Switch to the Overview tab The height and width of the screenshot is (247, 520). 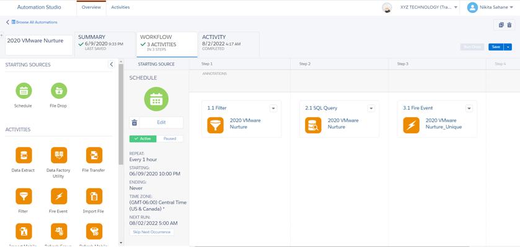(x=91, y=7)
